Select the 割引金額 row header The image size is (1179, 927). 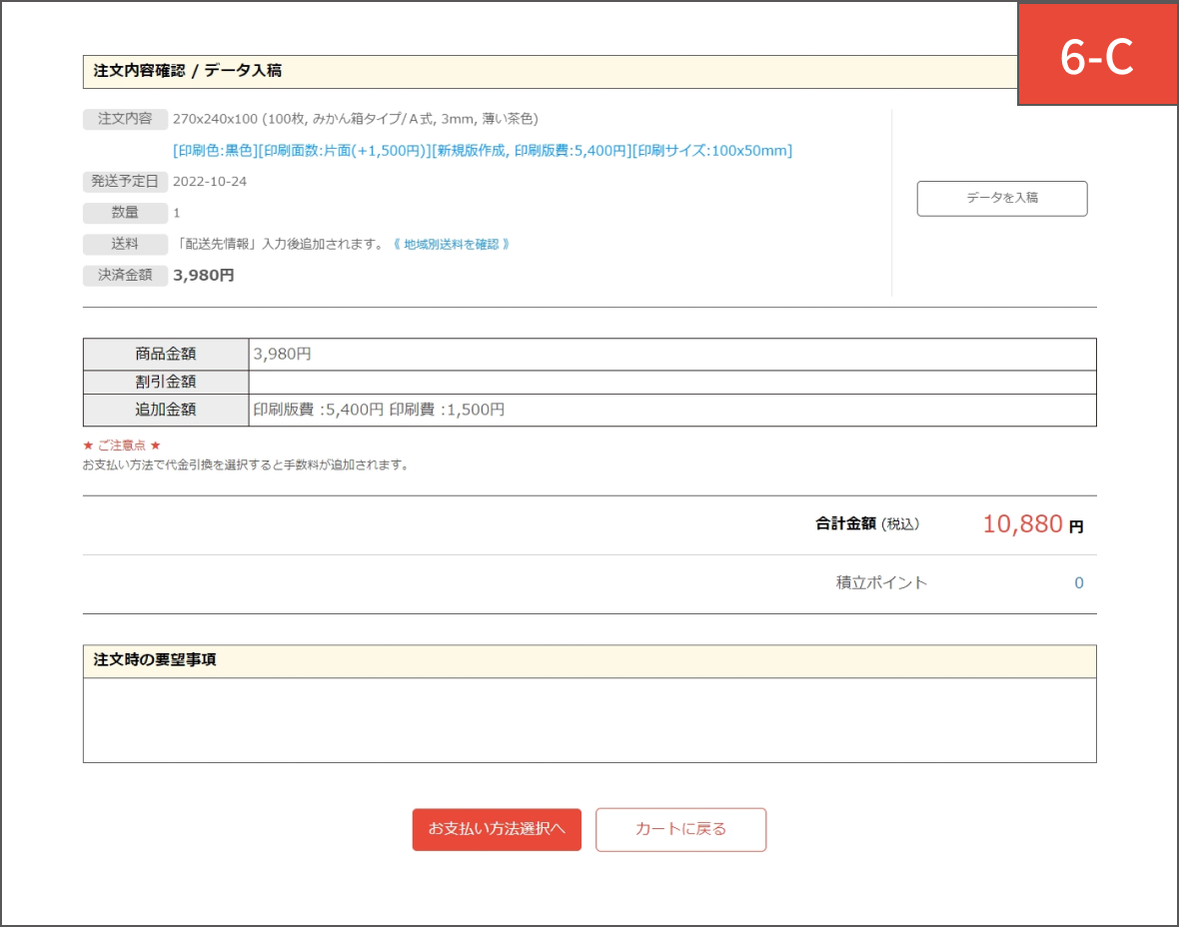166,382
